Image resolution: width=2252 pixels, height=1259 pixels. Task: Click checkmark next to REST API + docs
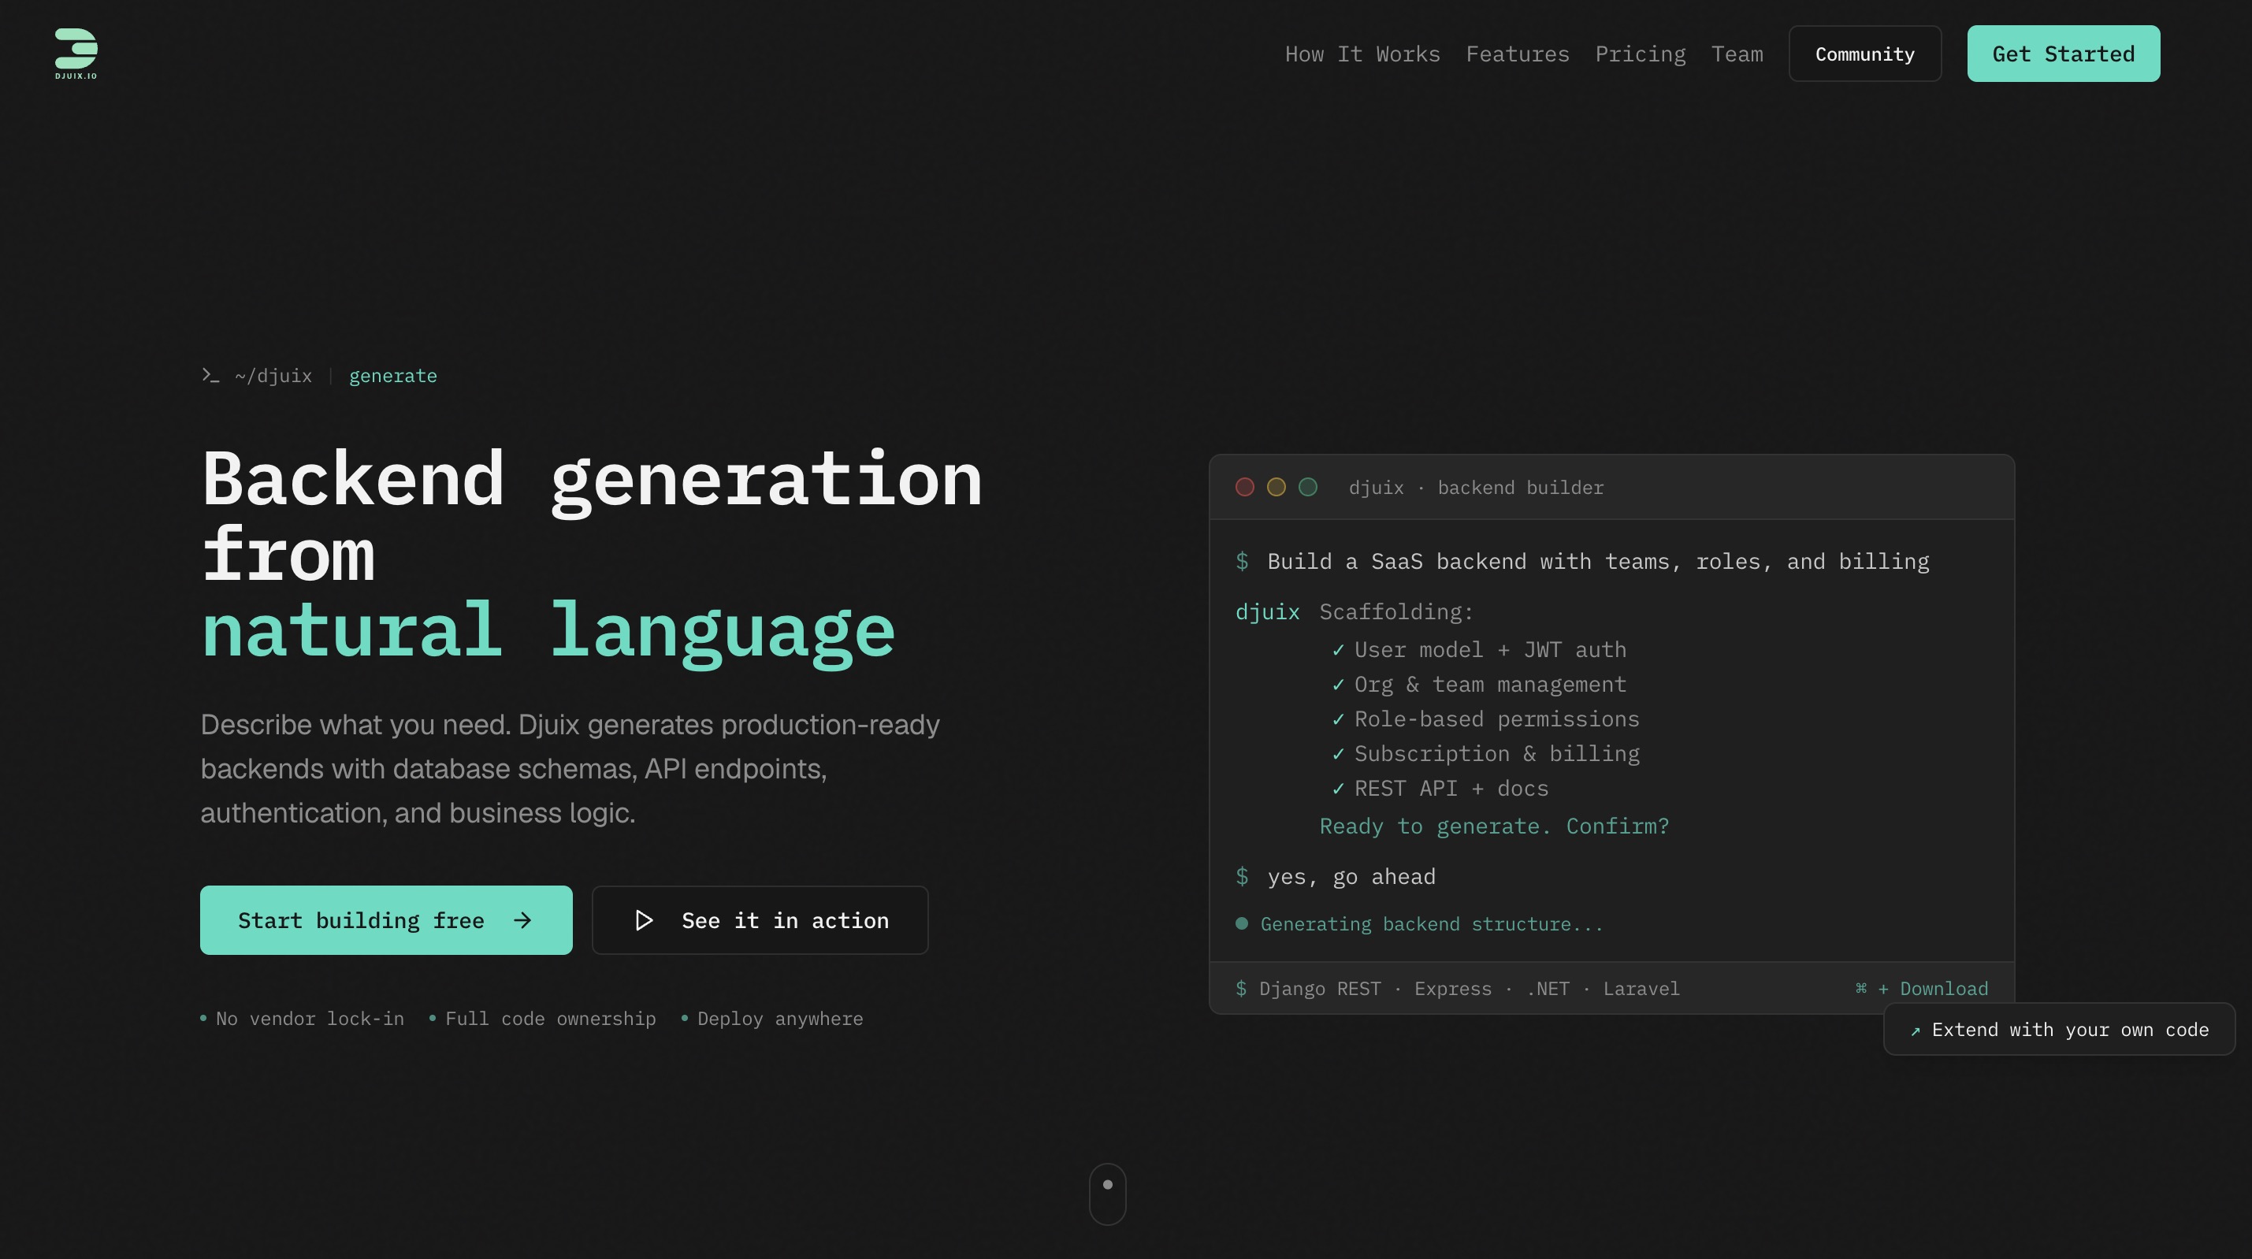[x=1337, y=789]
